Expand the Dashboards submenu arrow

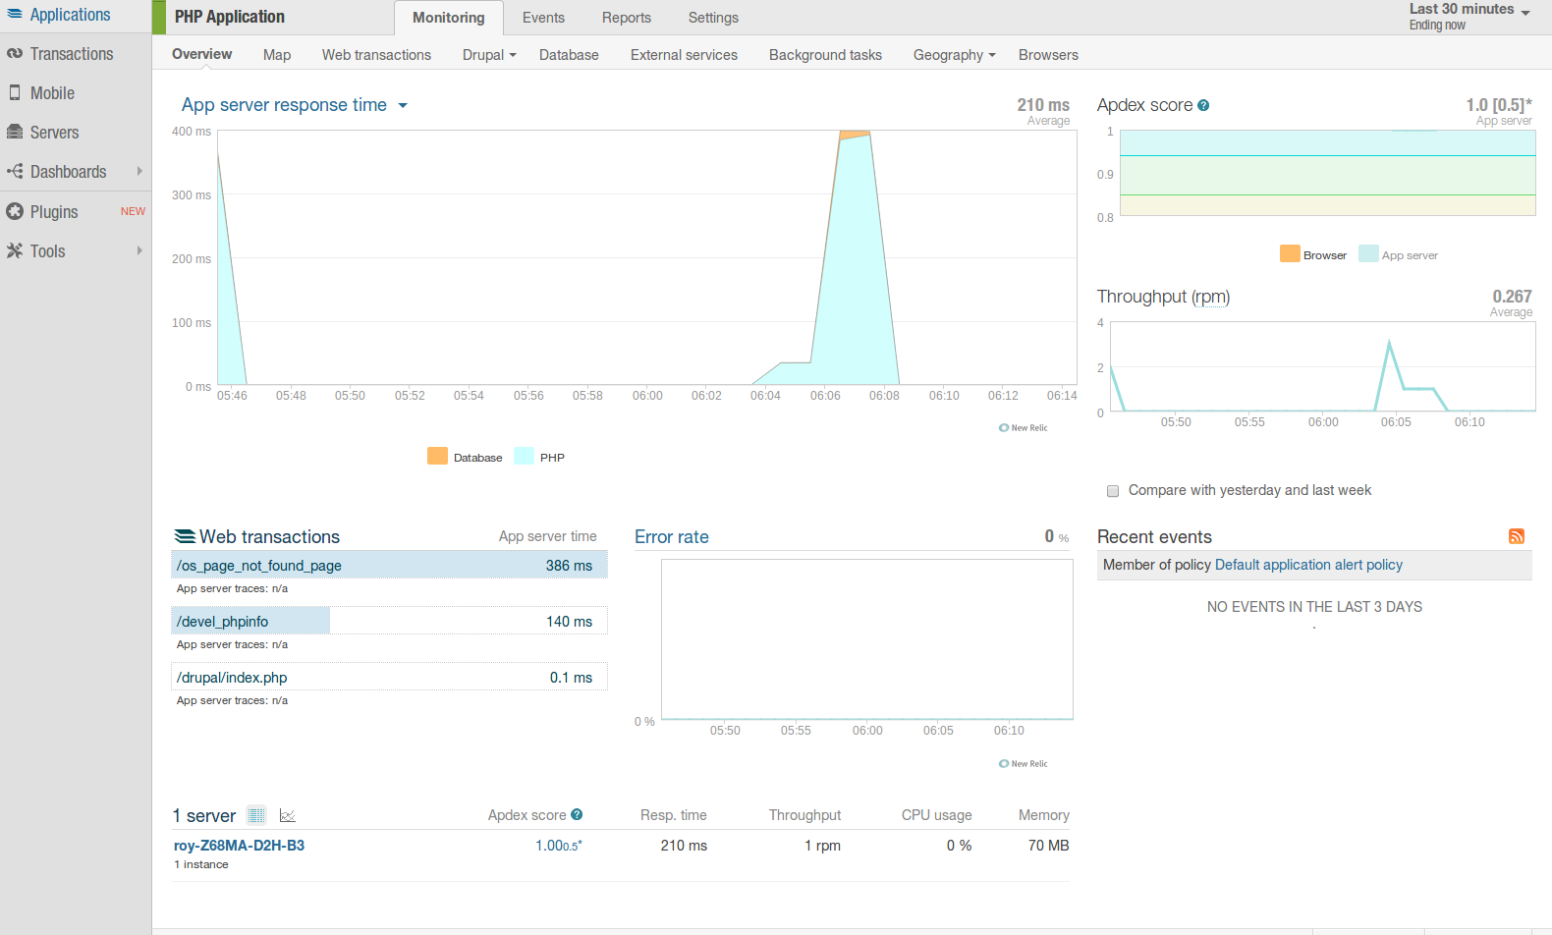point(139,171)
